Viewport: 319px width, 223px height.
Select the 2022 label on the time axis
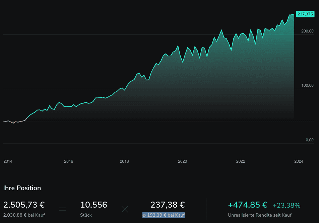241,161
